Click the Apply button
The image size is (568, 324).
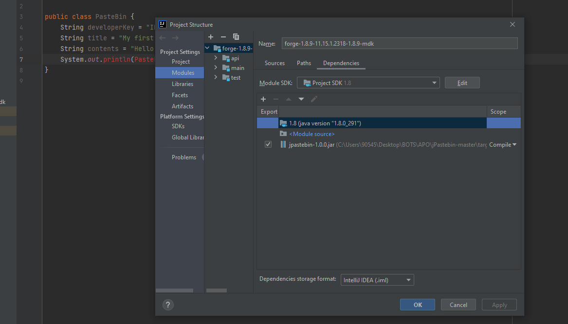[499, 305]
